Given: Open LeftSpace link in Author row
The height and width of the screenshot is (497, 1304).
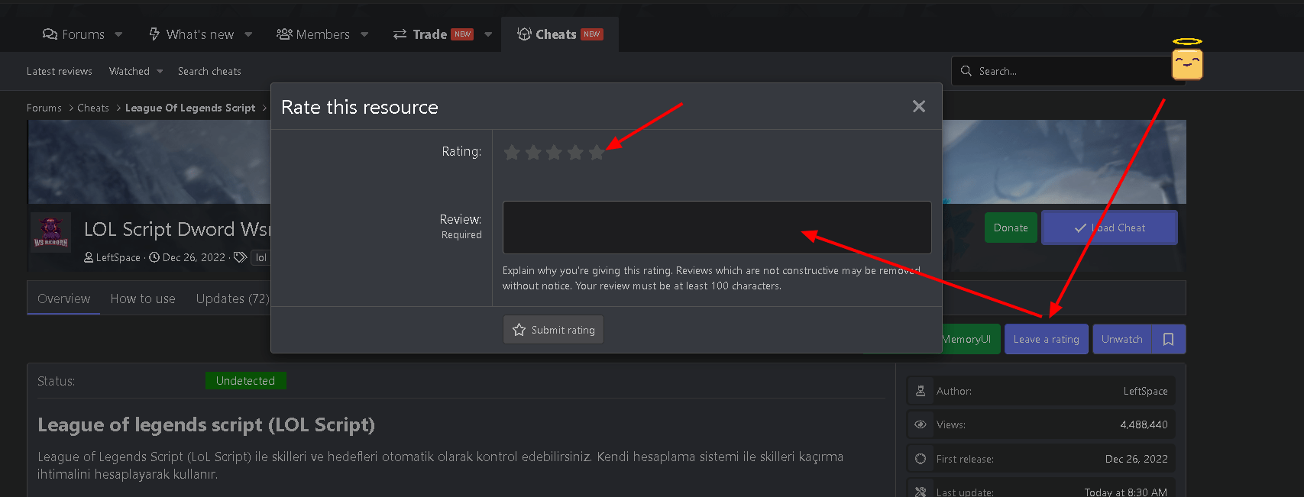Looking at the screenshot, I should [x=1145, y=391].
